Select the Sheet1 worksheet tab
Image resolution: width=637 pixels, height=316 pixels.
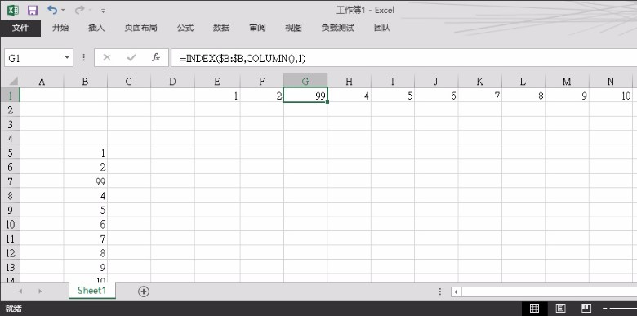coord(91,291)
